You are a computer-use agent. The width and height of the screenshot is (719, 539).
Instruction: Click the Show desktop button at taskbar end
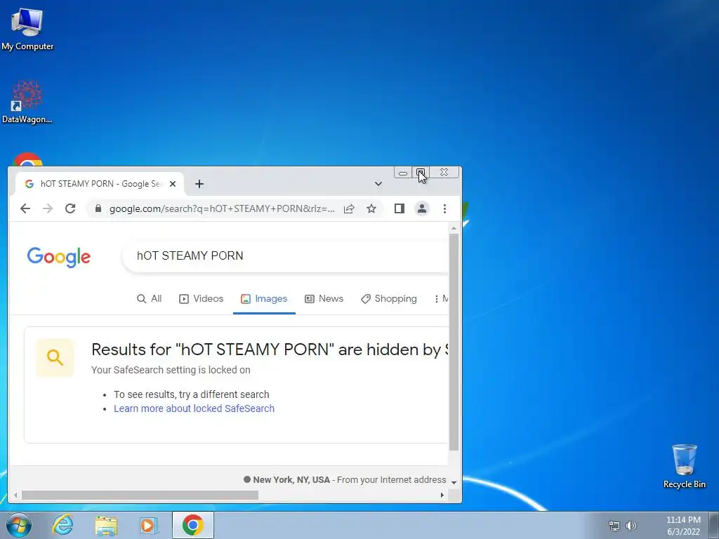click(714, 525)
